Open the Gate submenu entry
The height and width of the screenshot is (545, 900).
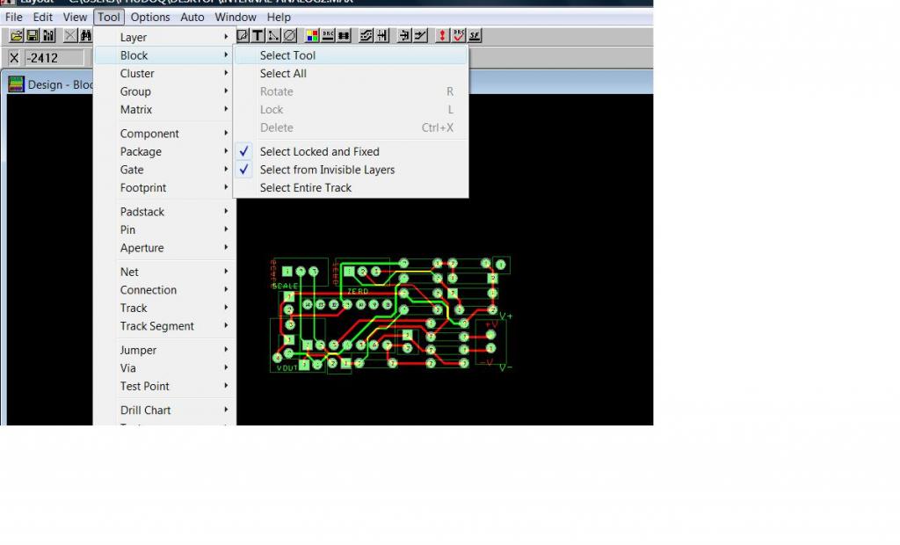click(x=164, y=170)
